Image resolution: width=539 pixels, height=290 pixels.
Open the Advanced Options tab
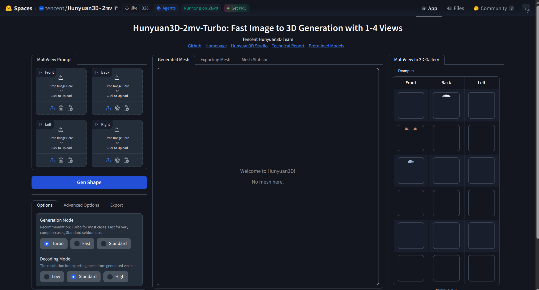81,205
